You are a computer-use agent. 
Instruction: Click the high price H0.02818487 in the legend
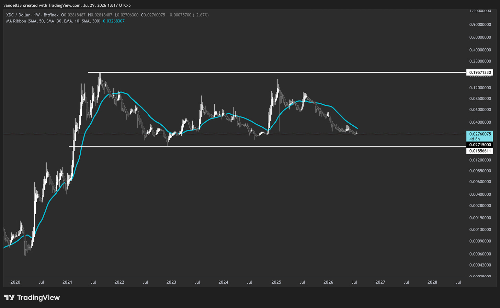pyautogui.click(x=100, y=15)
